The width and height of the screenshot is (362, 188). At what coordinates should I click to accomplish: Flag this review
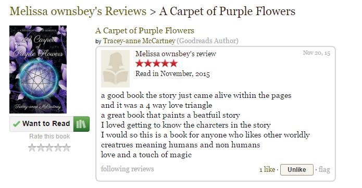point(324,170)
